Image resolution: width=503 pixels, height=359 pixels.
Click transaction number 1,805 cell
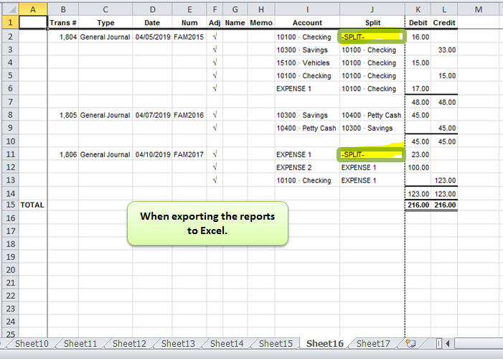pos(63,115)
